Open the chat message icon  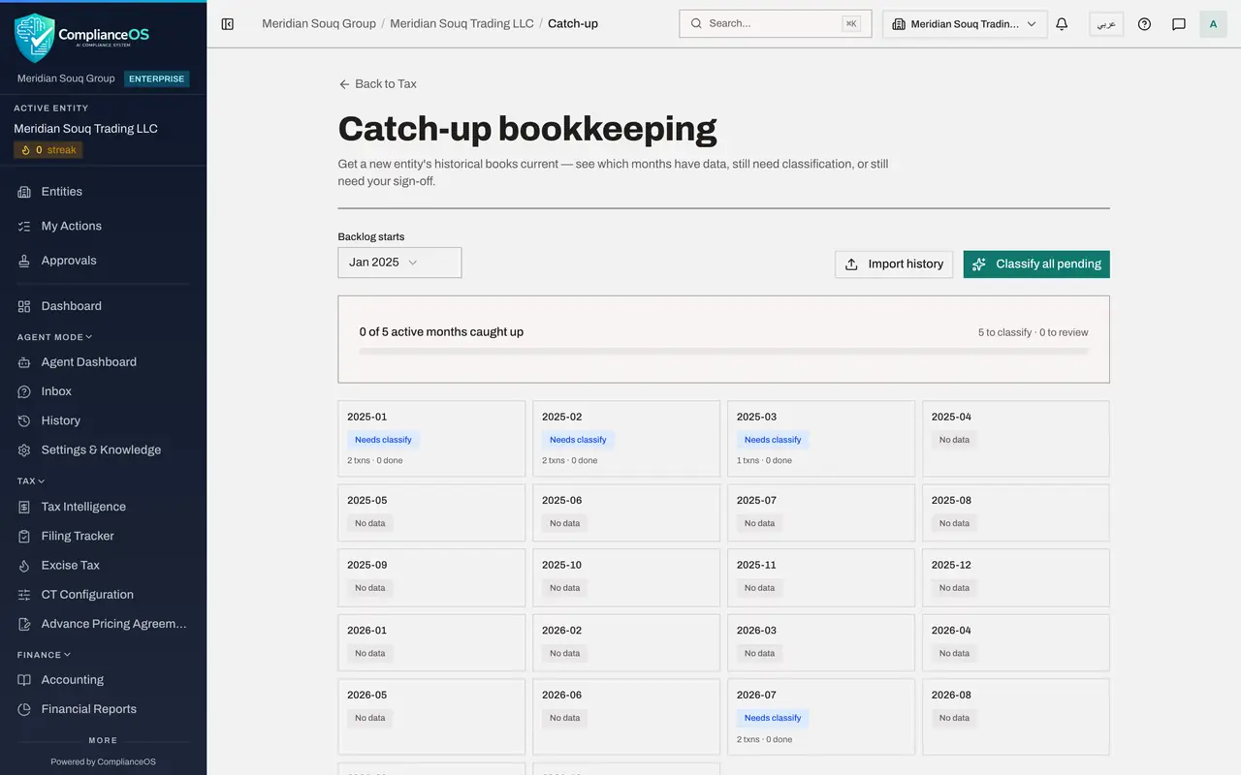coord(1179,23)
